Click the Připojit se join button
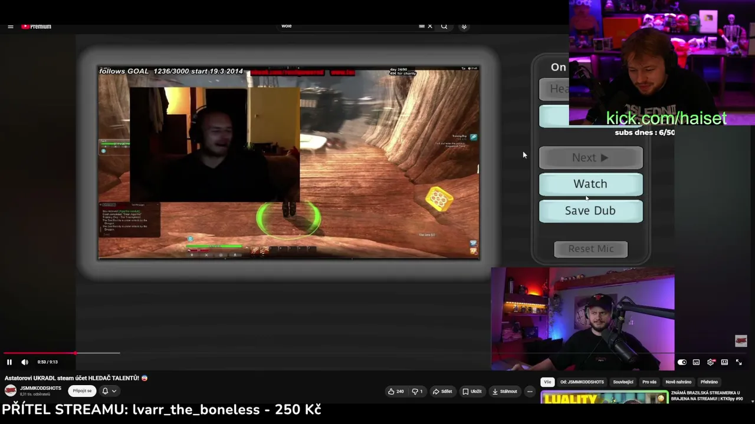This screenshot has width=755, height=424. tap(82, 391)
